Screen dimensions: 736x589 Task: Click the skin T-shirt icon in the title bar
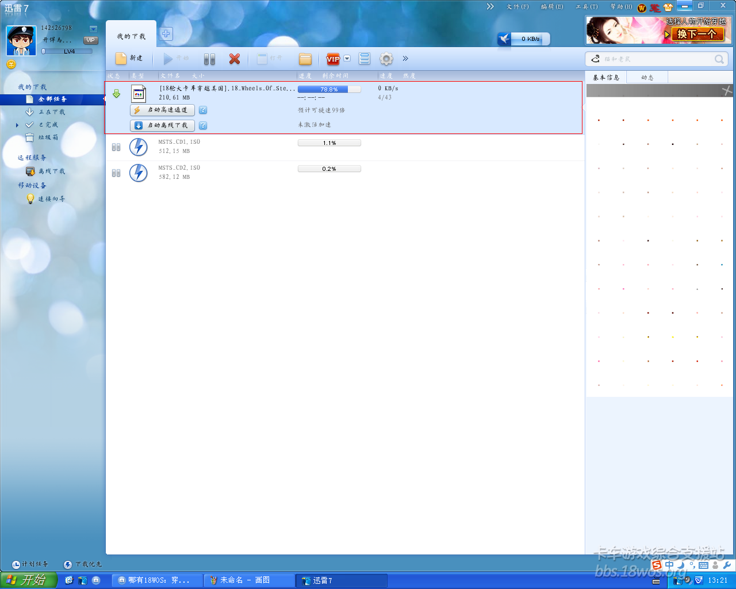pos(668,7)
